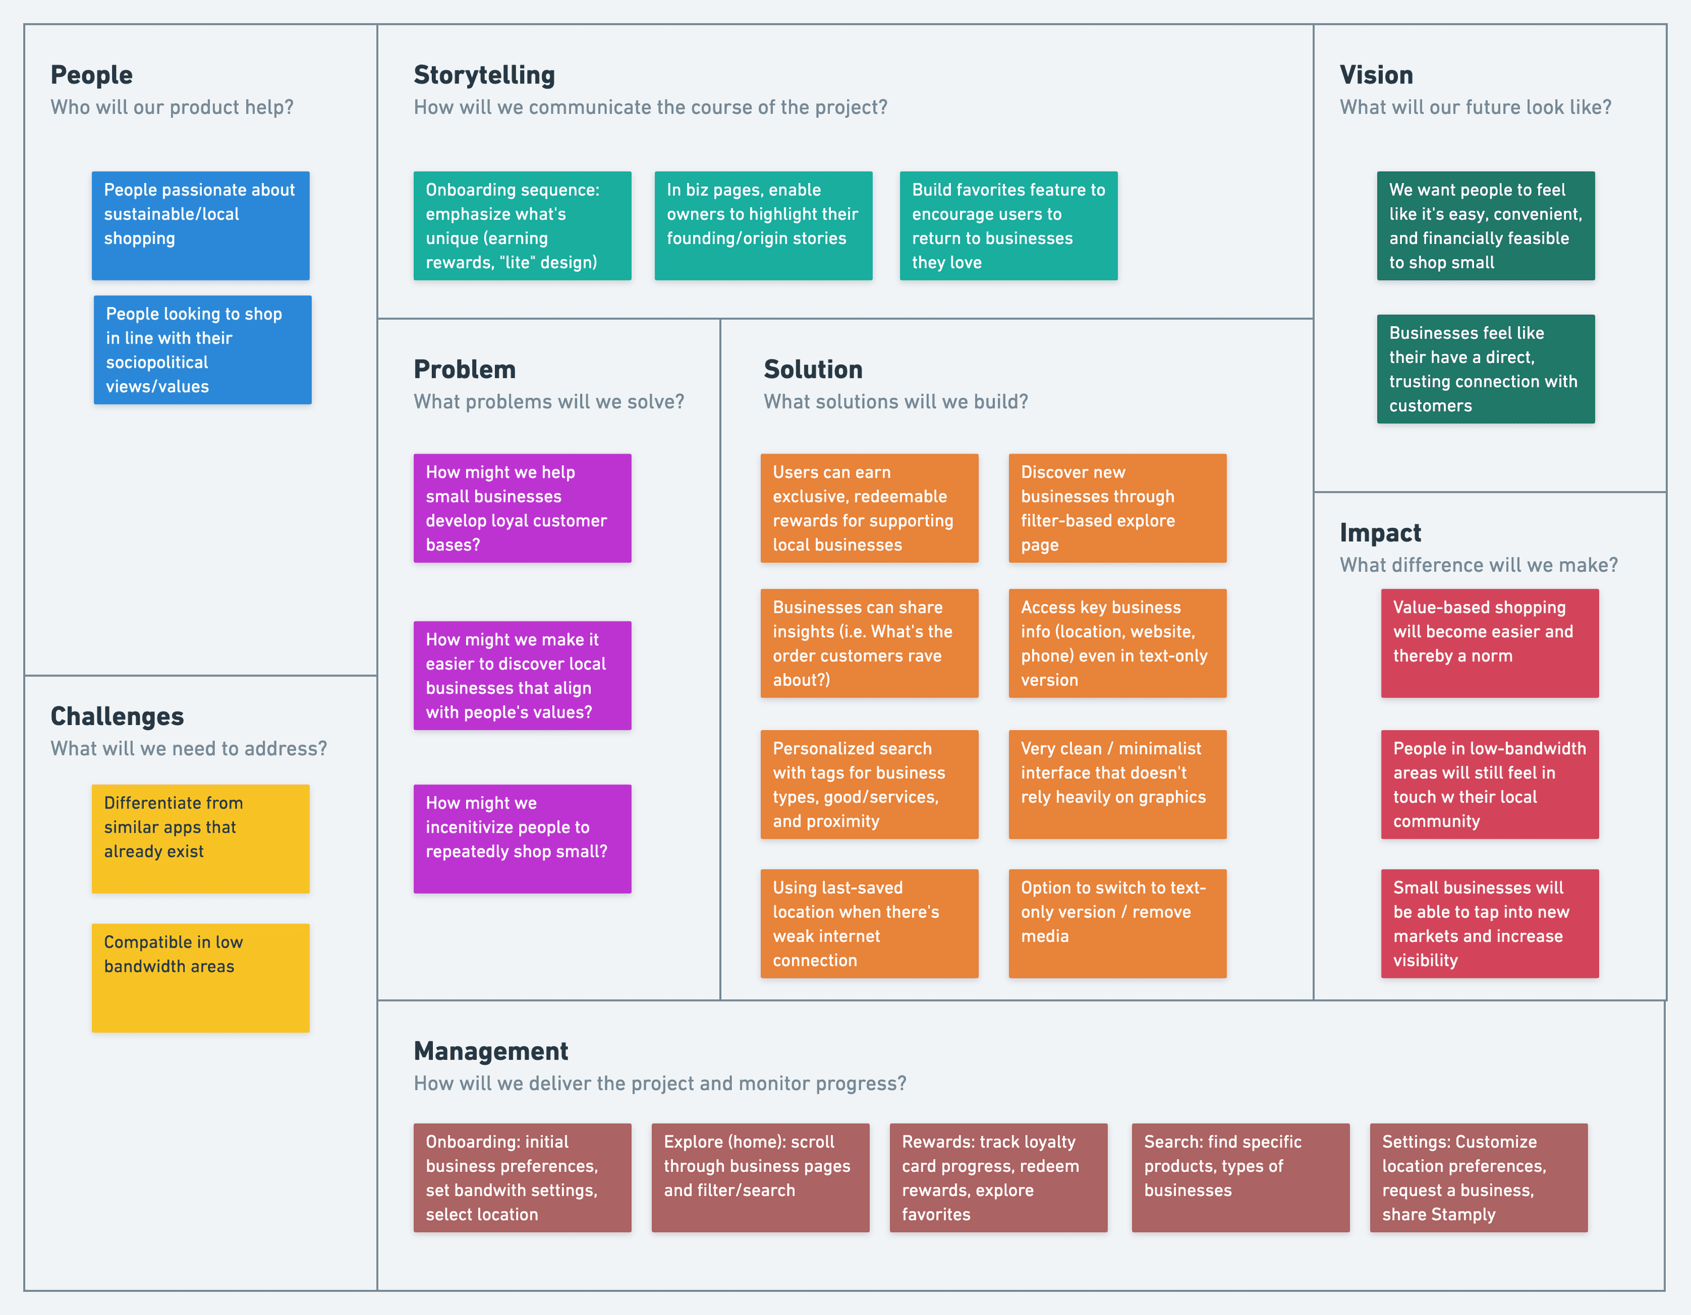Viewport: 1691px width, 1315px height.
Task: Click the 'Challenges' section heading
Action: pyautogui.click(x=117, y=717)
